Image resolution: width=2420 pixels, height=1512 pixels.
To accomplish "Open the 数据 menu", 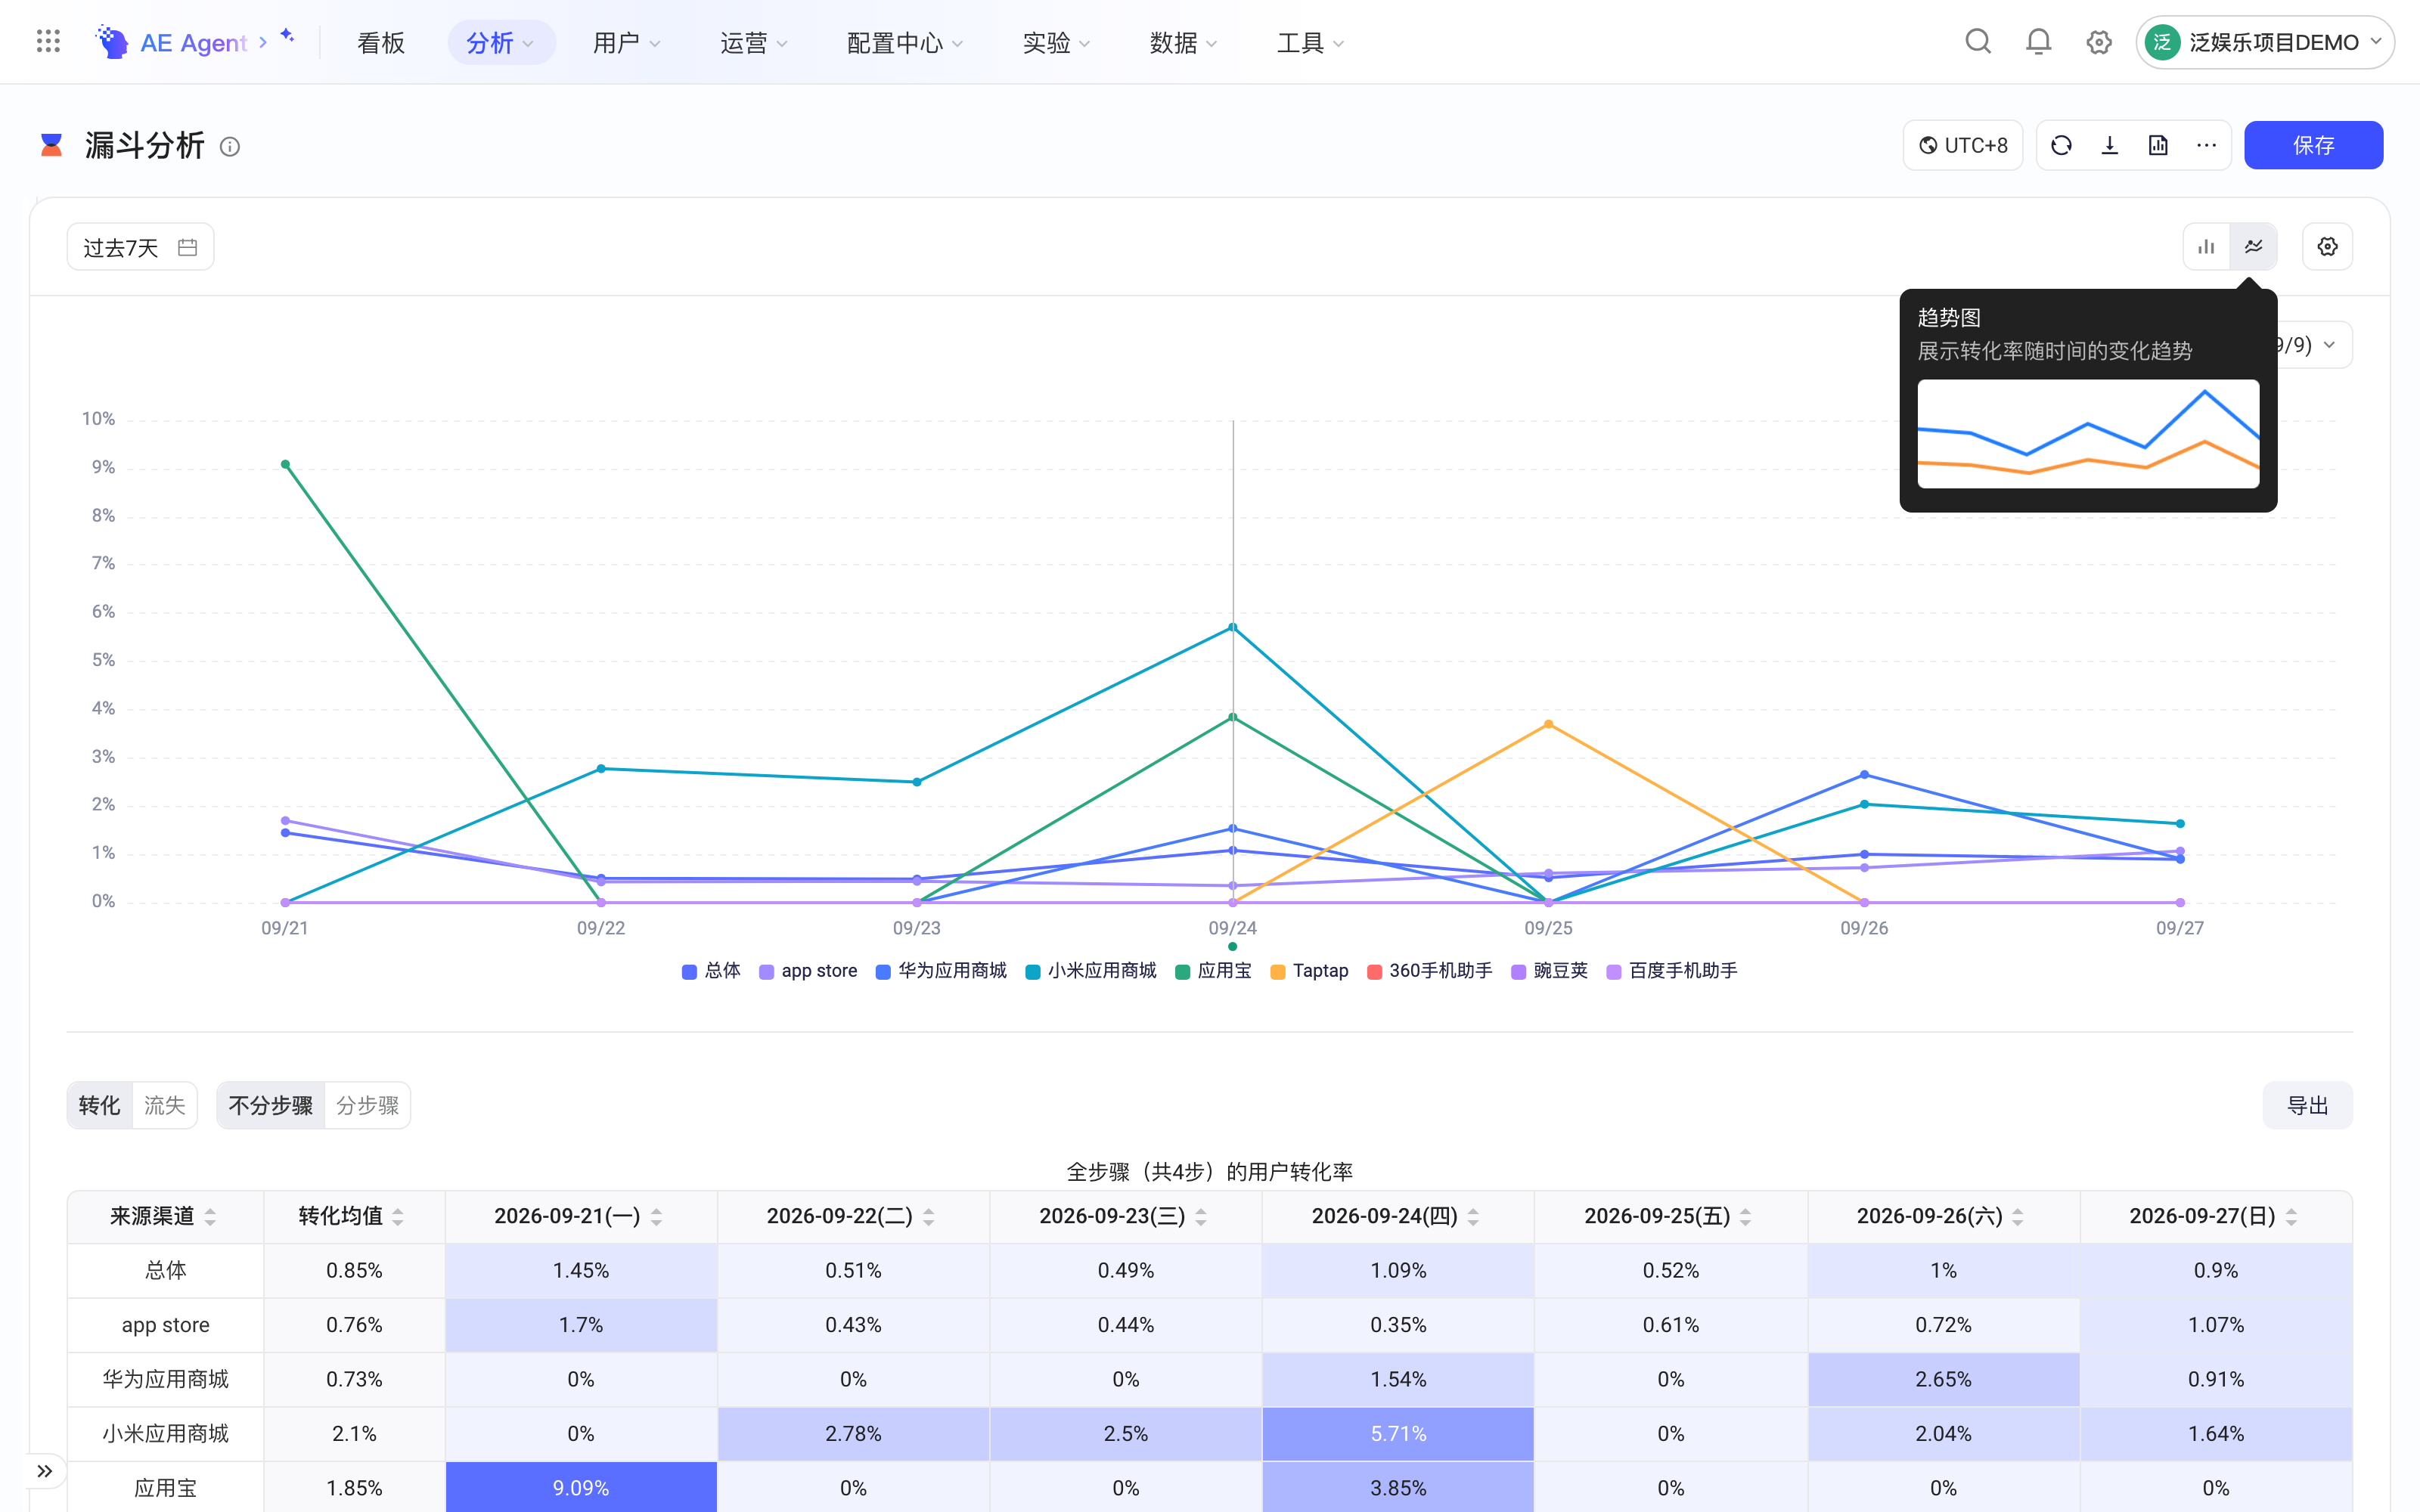I will click(1183, 42).
